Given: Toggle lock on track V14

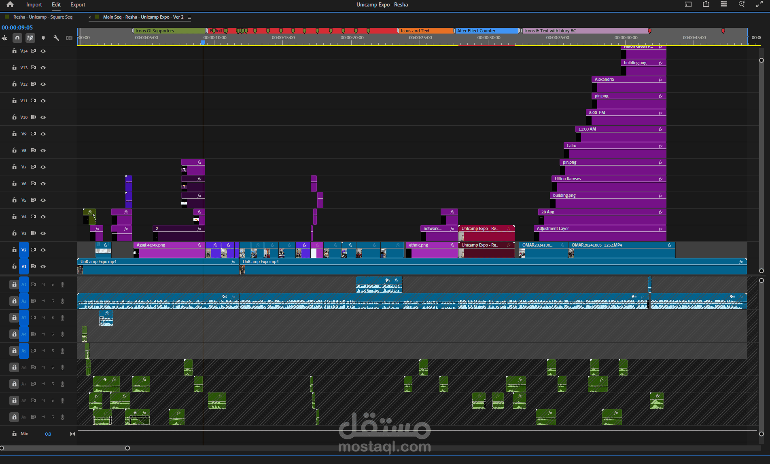Looking at the screenshot, I should 14,51.
